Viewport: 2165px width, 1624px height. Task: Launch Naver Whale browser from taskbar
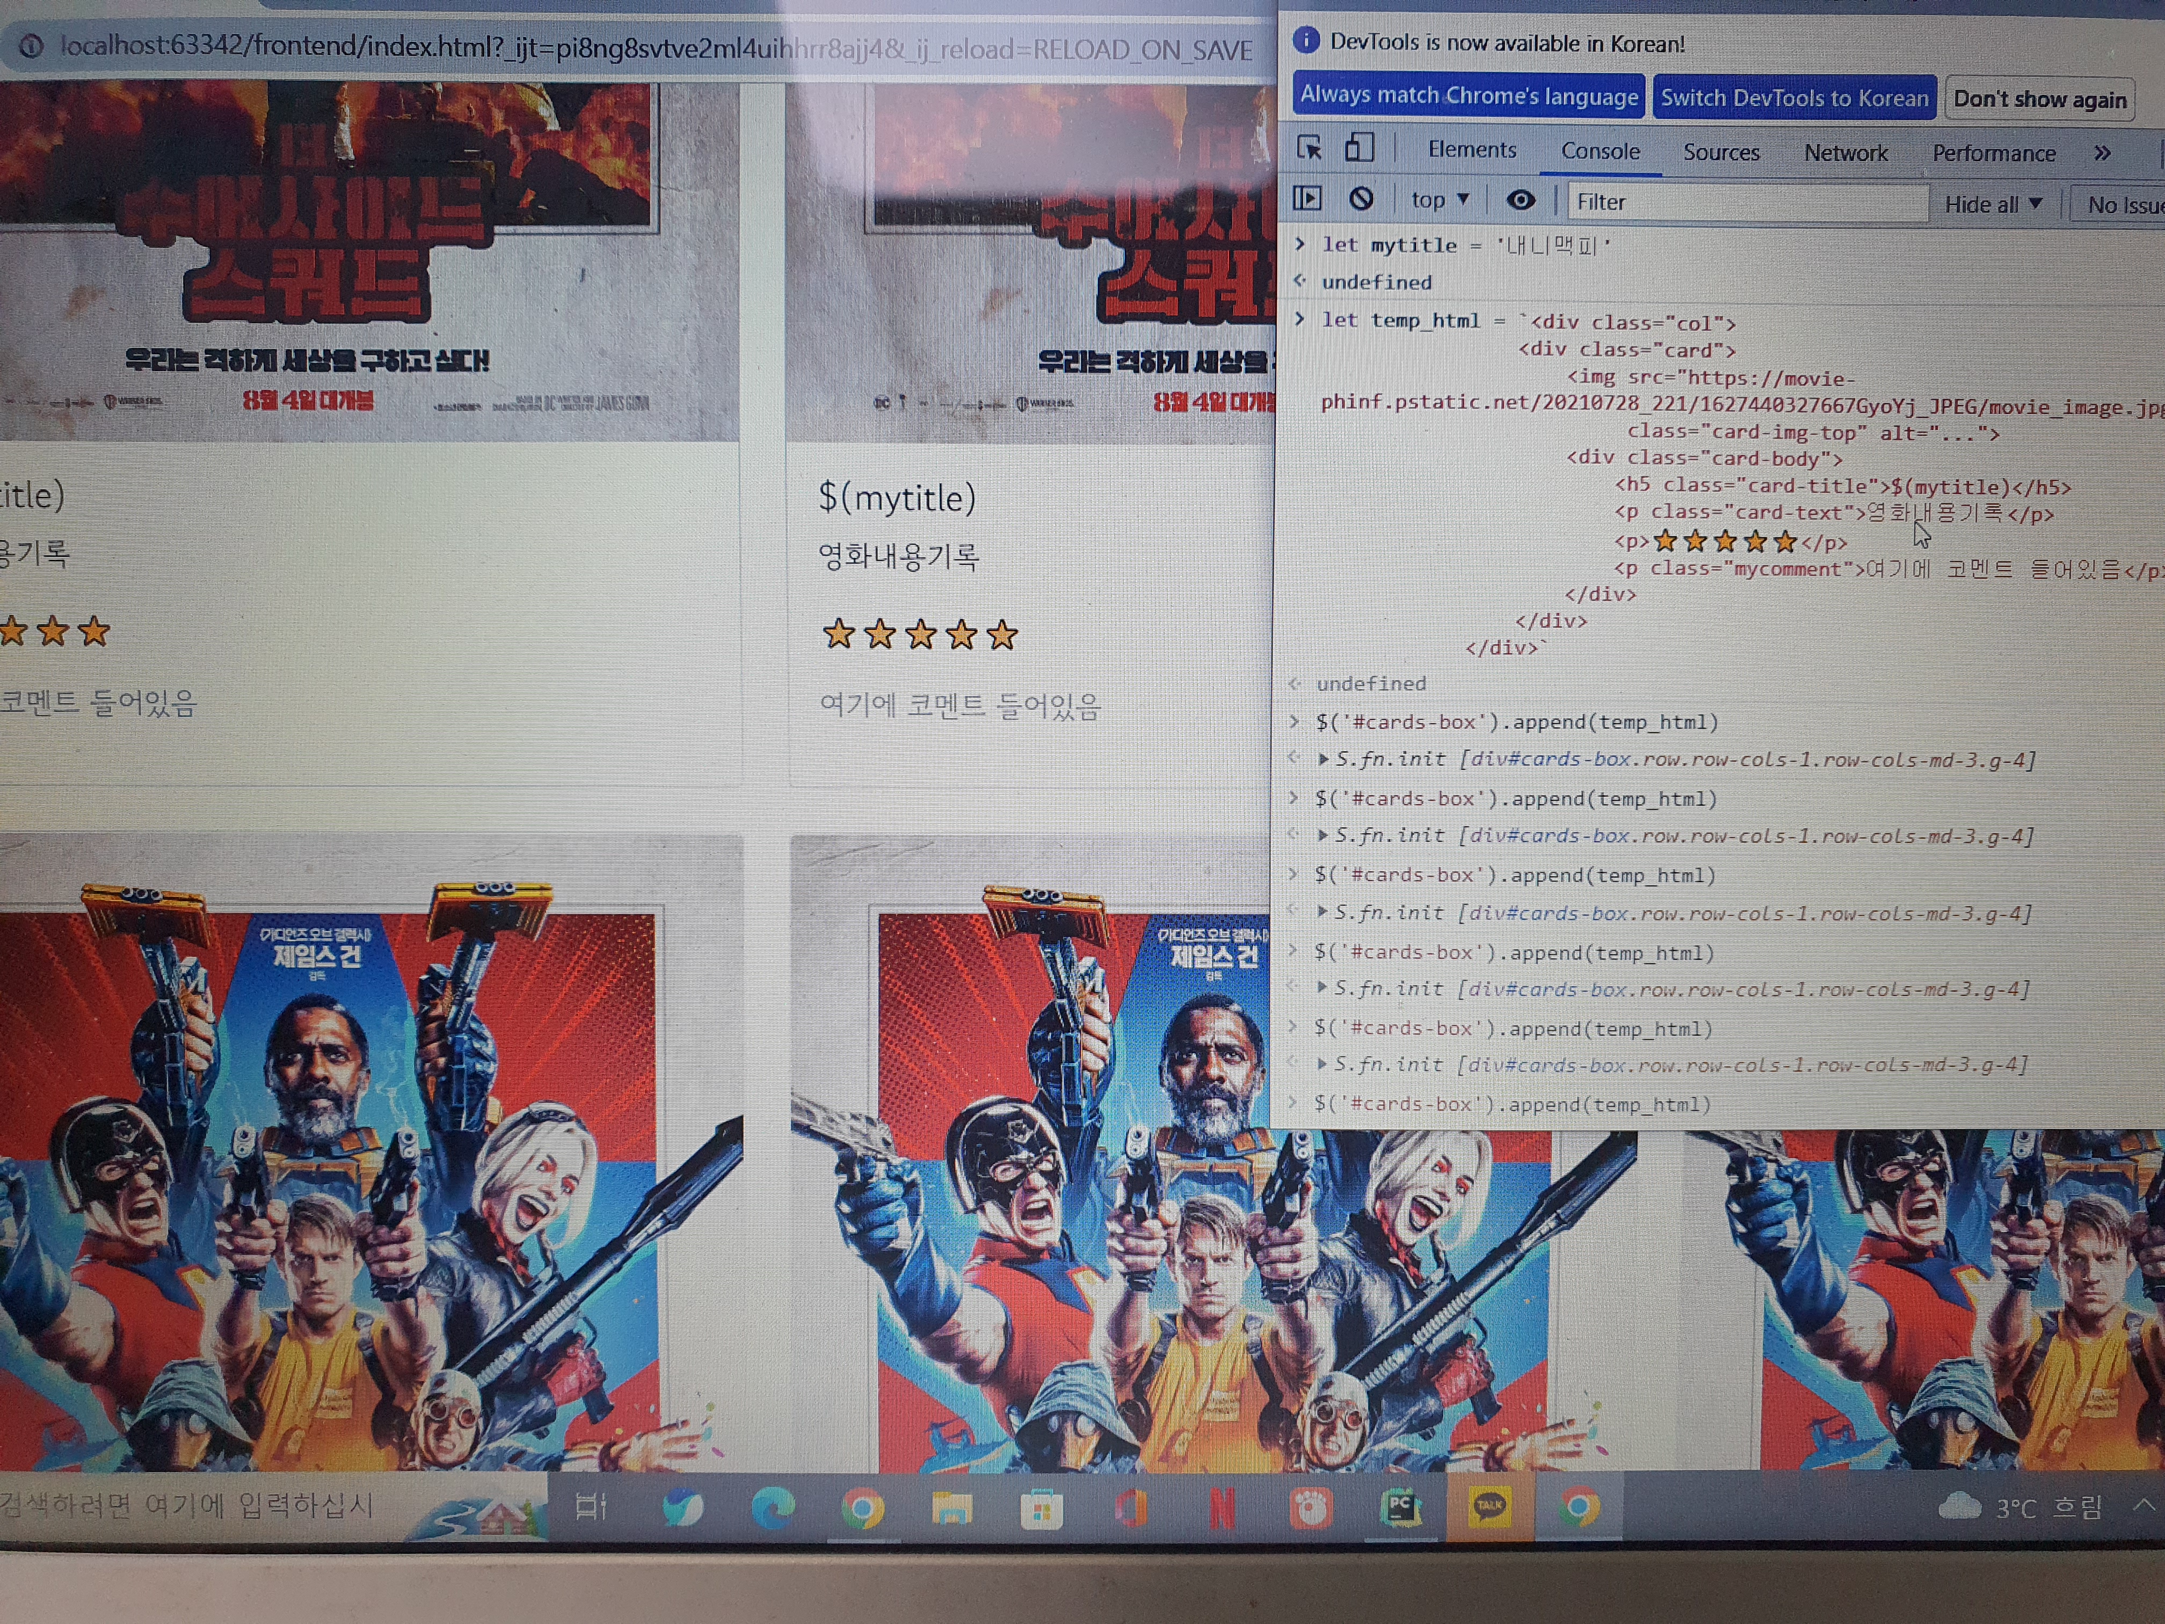tap(682, 1507)
